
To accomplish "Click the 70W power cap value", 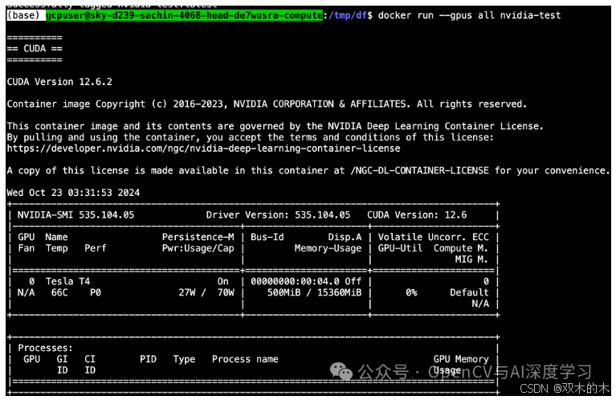I will (x=226, y=292).
